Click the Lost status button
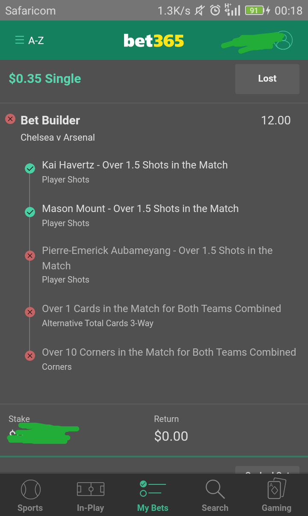Screen dimensions: 308x516 (267, 79)
